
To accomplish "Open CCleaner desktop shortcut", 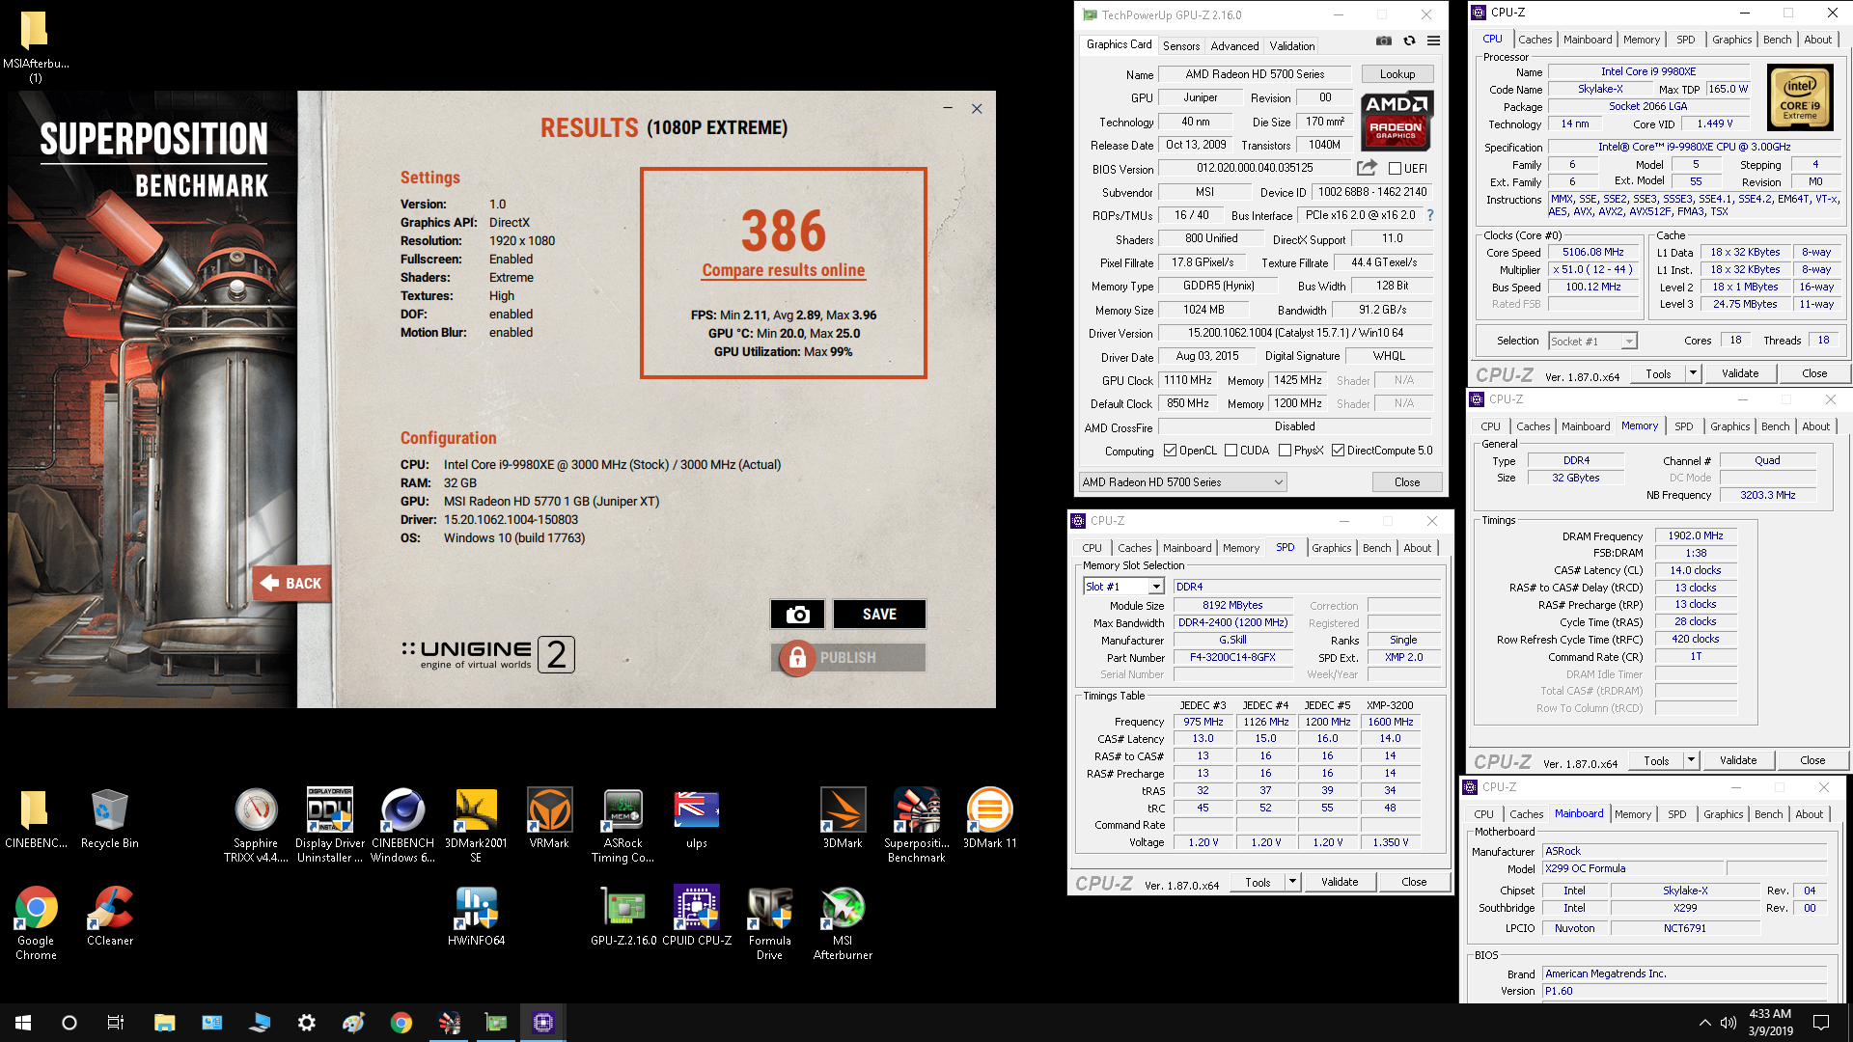I will (x=110, y=917).
